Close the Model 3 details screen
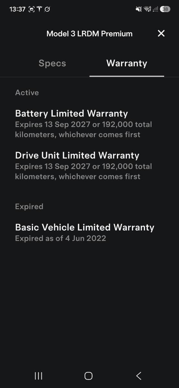Image resolution: width=179 pixels, height=388 pixels. pyautogui.click(x=161, y=33)
